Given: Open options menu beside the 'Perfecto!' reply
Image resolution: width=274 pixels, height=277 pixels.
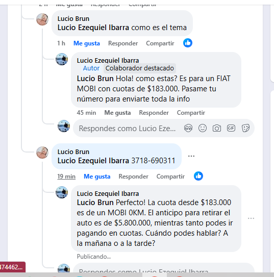Looking at the screenshot, I should 251,218.
